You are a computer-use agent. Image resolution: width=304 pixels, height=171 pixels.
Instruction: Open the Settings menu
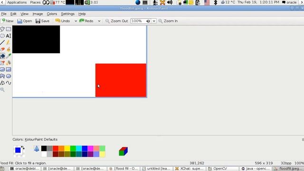pos(67,14)
